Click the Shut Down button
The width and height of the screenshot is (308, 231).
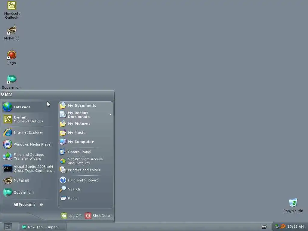[98, 216]
